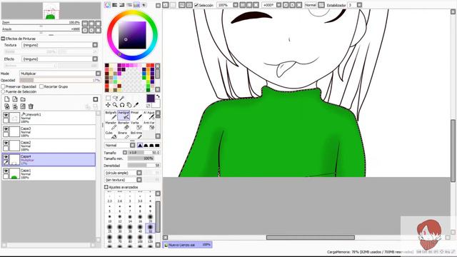Screen dimensions: 457x257
Task: Select the magic wand tool
Action: pyautogui.click(x=122, y=99)
